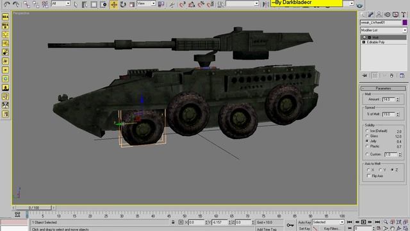The image size is (410, 231).
Task: Click the Pin Stack icon
Action: (x=365, y=76)
